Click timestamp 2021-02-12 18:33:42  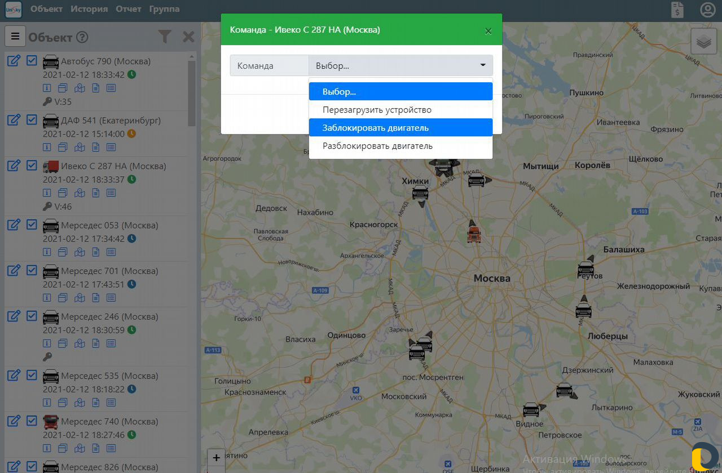[83, 74]
